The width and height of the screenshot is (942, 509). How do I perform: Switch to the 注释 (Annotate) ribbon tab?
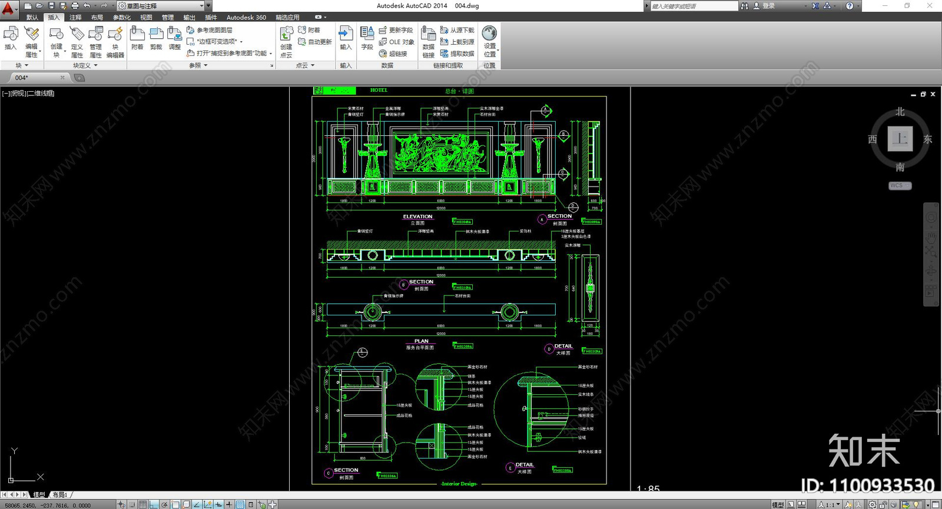76,18
